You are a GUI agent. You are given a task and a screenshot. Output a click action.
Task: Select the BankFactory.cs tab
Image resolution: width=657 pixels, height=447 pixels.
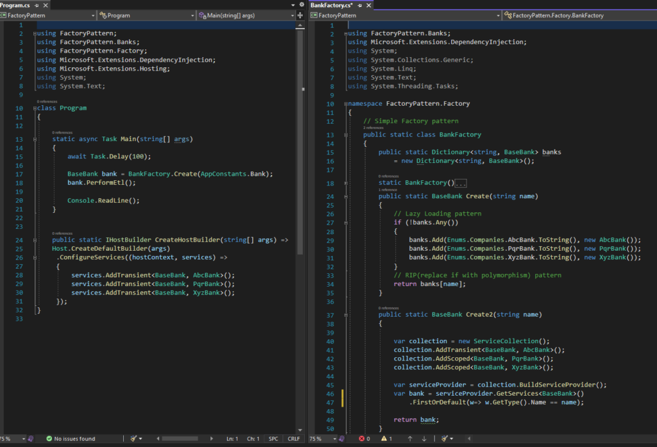pyautogui.click(x=330, y=5)
